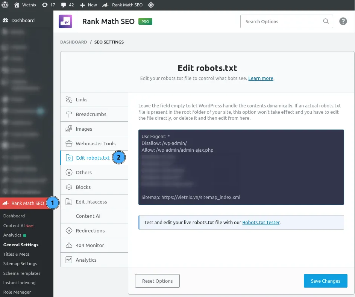The height and width of the screenshot is (297, 355).
Task: Focus the Search Options field
Action: pyautogui.click(x=287, y=21)
